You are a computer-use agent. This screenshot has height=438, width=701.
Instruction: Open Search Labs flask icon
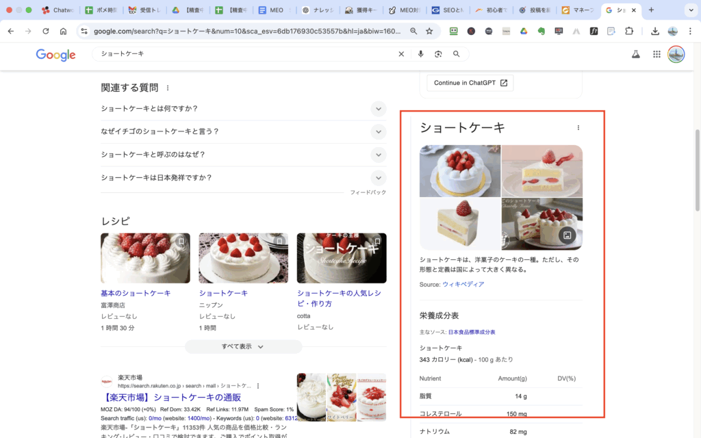(636, 55)
